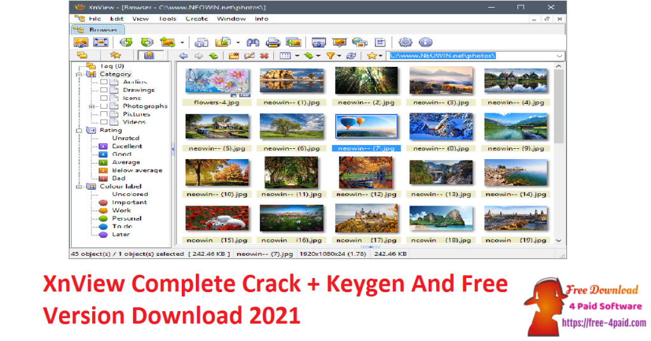Open the View menu
Image resolution: width=651 pixels, height=341 pixels.
click(x=140, y=18)
